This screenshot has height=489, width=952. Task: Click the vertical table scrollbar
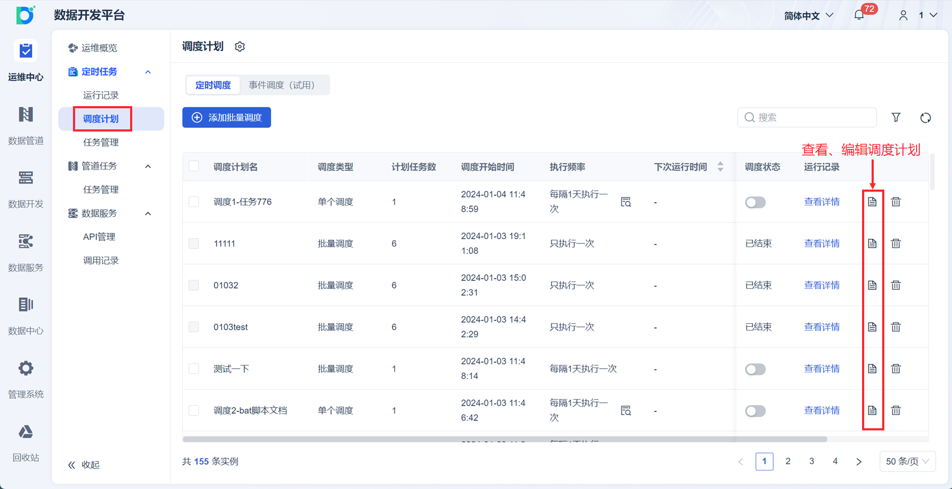(932, 172)
